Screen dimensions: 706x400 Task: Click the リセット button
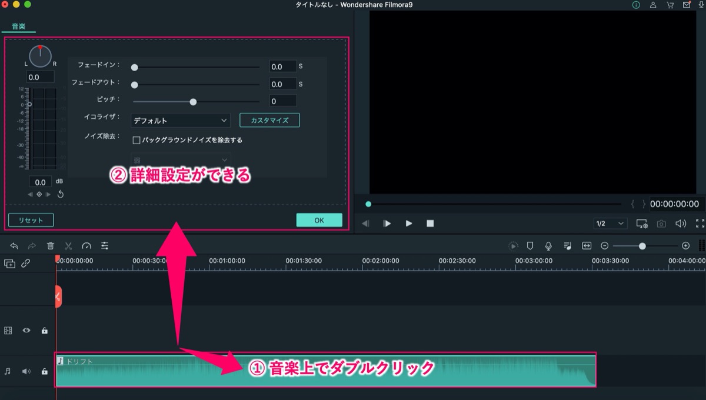tap(31, 220)
